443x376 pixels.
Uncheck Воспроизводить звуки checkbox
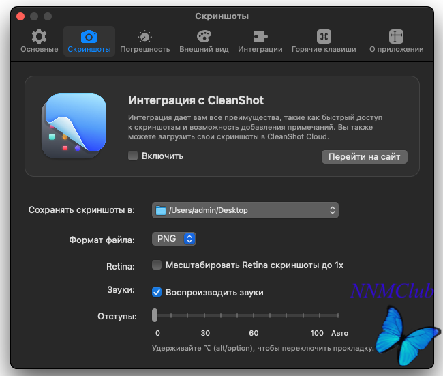157,292
